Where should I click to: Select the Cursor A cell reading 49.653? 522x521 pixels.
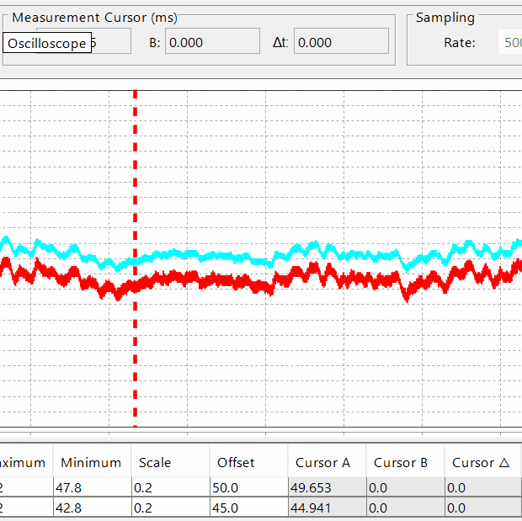[x=326, y=486]
